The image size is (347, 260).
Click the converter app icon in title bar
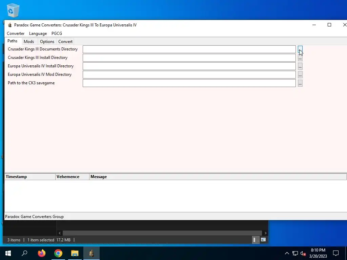(9, 25)
